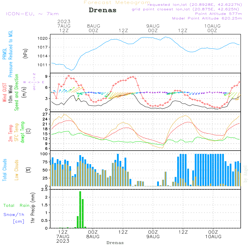Click the requested lon,lat coordinates text

195,5
